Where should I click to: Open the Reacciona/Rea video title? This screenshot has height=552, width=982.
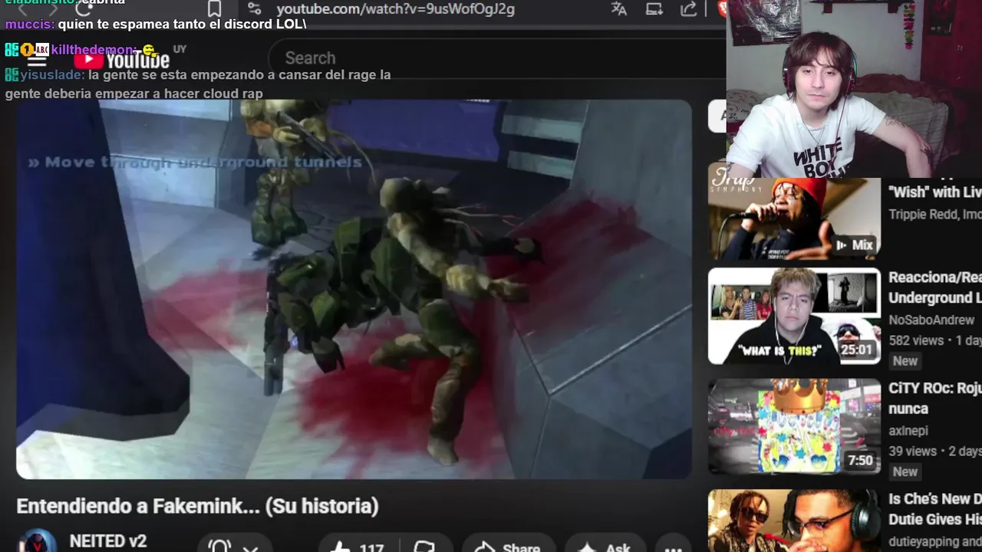[934, 287]
